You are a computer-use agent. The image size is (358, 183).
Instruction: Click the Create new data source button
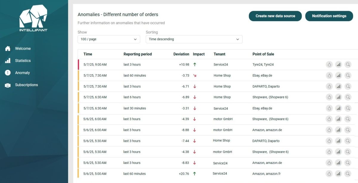(275, 16)
